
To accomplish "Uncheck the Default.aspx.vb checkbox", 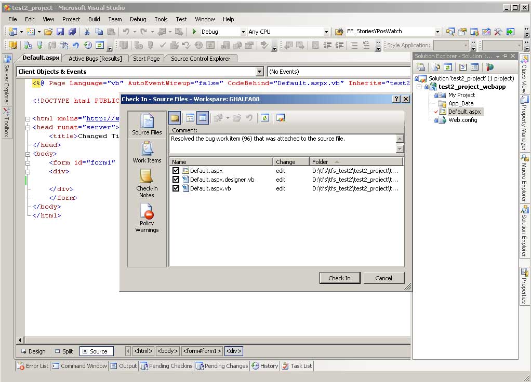I will [176, 188].
